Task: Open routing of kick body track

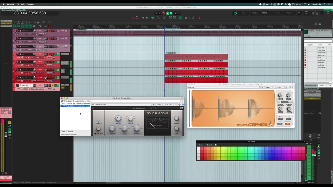Action: 46,62
